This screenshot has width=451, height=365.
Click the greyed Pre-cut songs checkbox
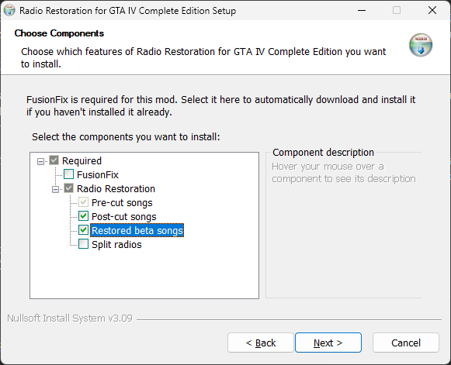(83, 202)
